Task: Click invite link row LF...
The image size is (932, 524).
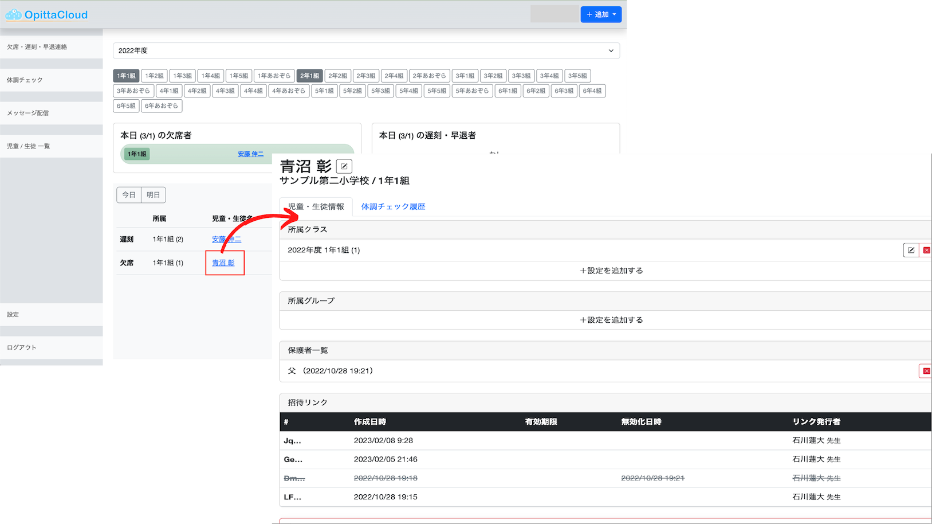Action: pos(605,497)
